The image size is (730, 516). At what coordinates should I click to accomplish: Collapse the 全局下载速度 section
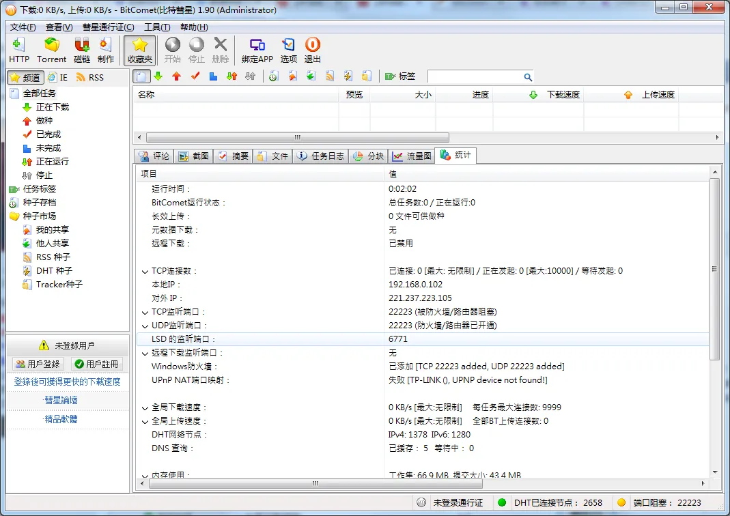145,407
